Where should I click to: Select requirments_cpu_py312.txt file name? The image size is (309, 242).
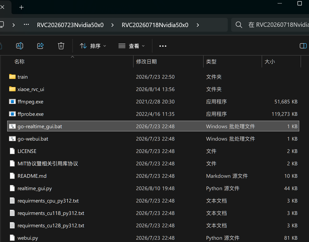pos(48,201)
